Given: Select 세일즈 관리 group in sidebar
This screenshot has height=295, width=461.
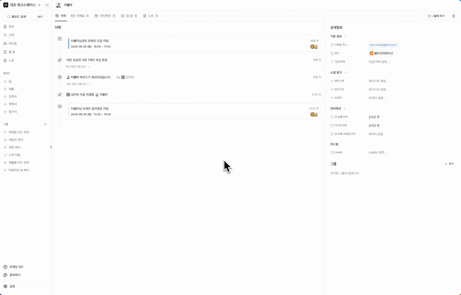Looking at the screenshot, I should click(x=16, y=140).
